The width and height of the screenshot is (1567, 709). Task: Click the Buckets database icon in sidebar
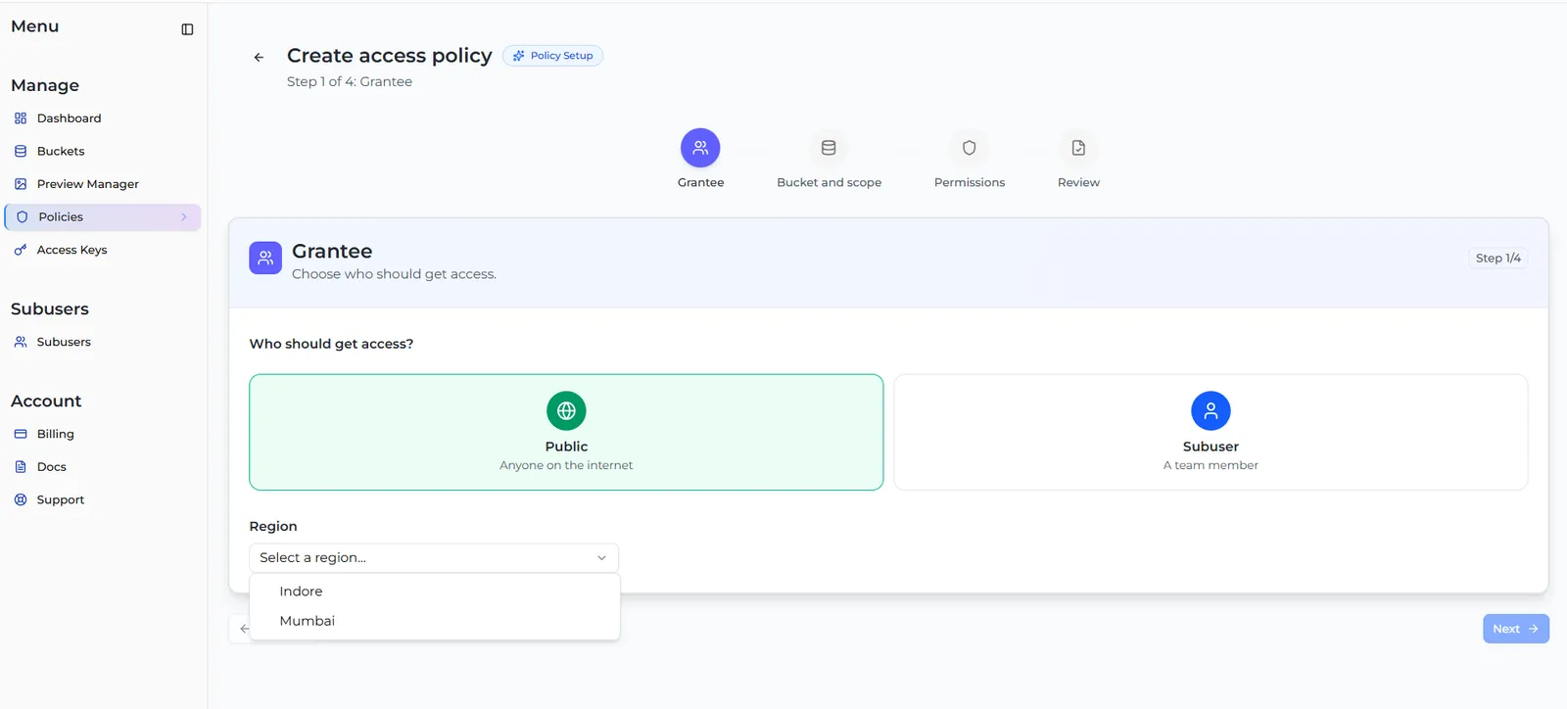point(21,151)
